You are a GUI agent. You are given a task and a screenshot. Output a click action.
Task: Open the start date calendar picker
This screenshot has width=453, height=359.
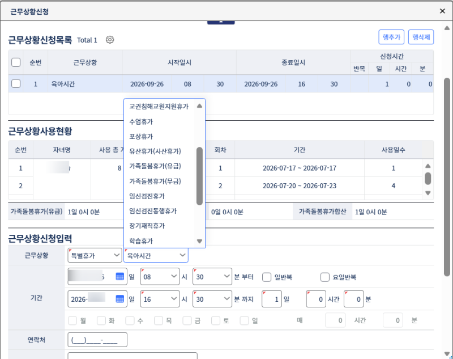(119, 277)
